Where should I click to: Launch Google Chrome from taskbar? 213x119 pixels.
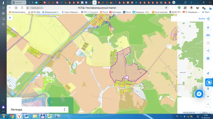(12, 116)
